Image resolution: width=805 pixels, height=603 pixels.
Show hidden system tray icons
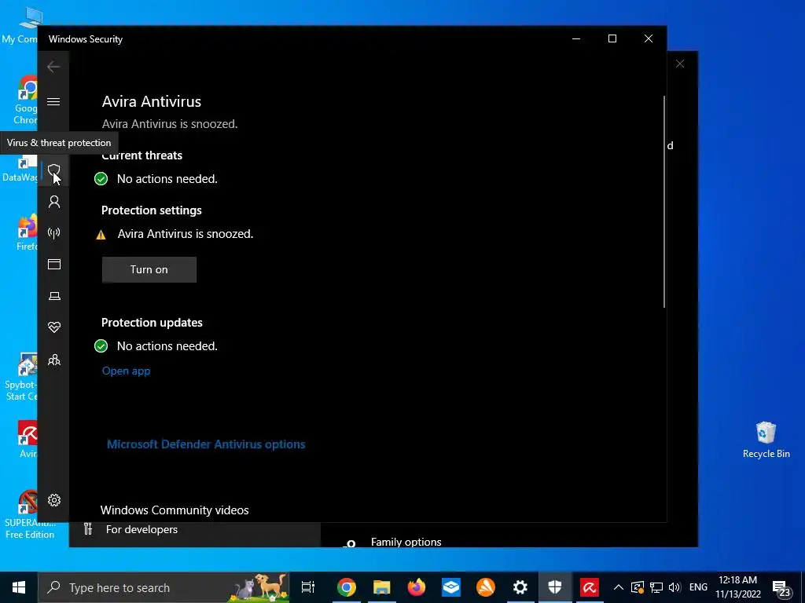pos(619,587)
